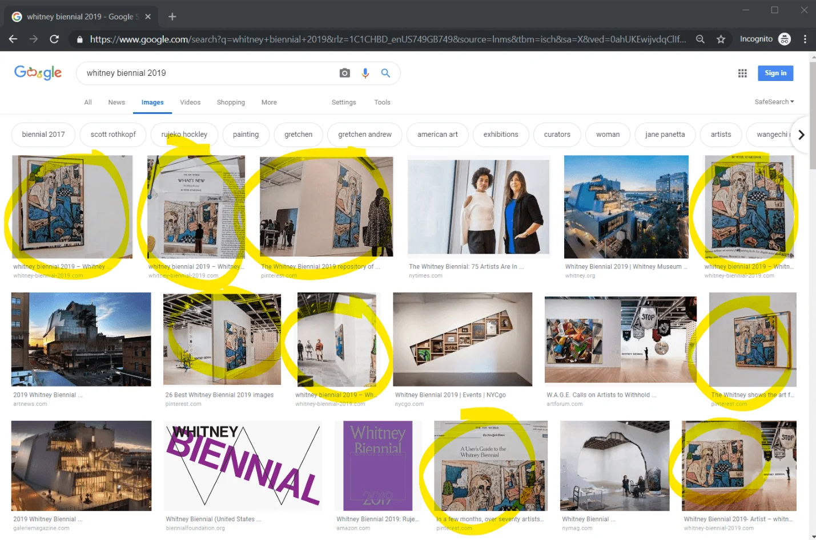Screen dimensions: 816x540
Task: Open the nytimes.com two women thumbnail
Action: click(x=479, y=206)
